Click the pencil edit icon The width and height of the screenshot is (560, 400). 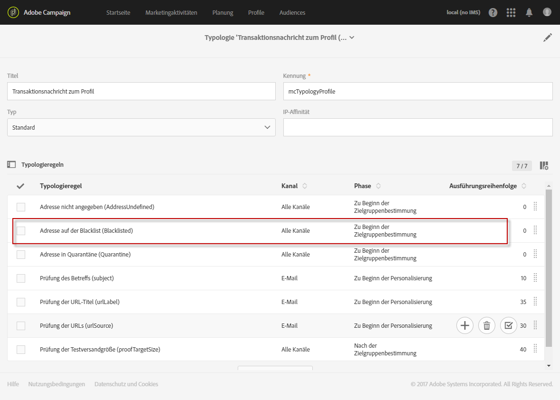[548, 38]
